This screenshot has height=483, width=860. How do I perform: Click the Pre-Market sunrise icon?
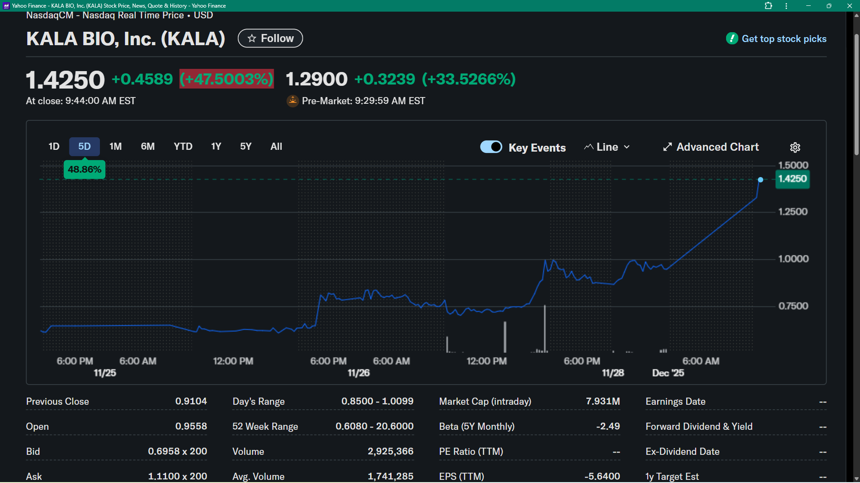coord(292,101)
